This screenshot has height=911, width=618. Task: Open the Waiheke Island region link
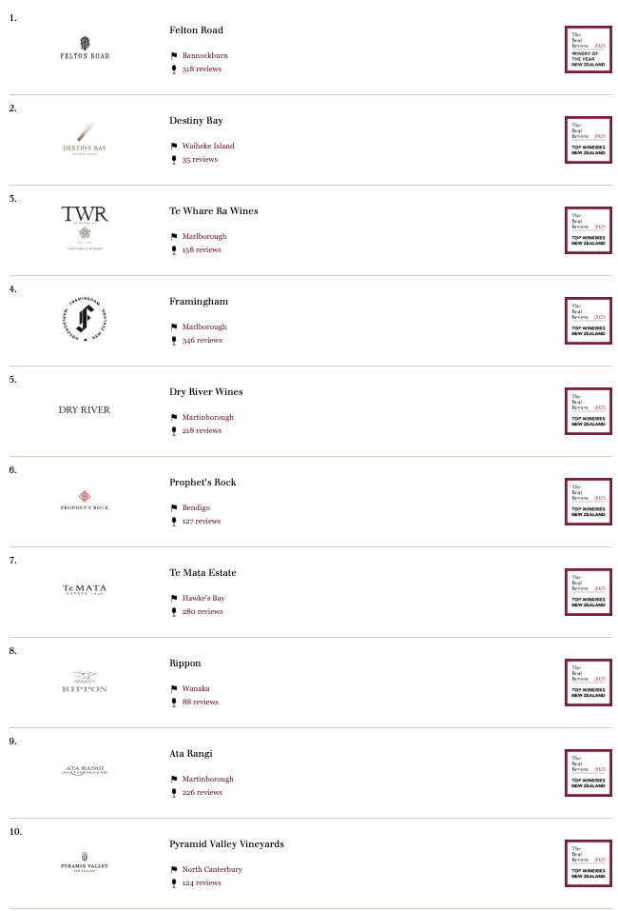208,146
